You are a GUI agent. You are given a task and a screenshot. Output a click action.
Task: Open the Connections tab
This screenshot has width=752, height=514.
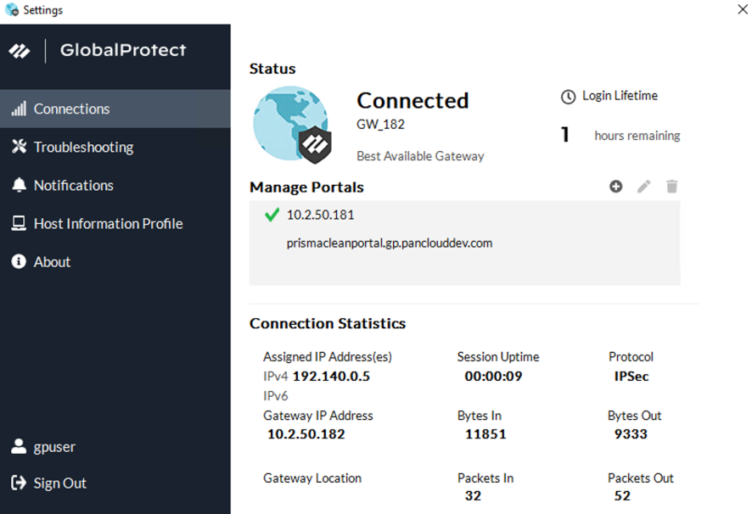pyautogui.click(x=71, y=109)
